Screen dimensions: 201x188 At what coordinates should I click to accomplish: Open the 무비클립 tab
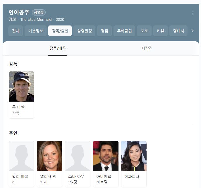(124, 31)
